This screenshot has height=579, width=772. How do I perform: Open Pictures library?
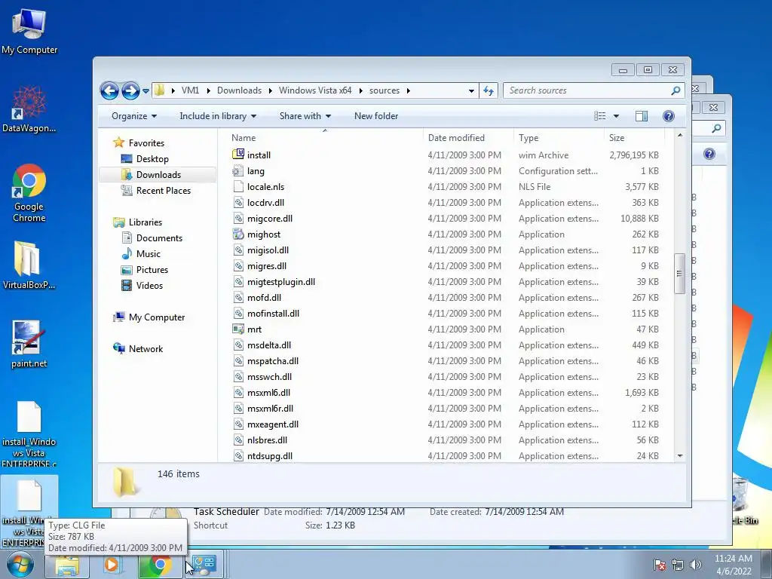(152, 270)
